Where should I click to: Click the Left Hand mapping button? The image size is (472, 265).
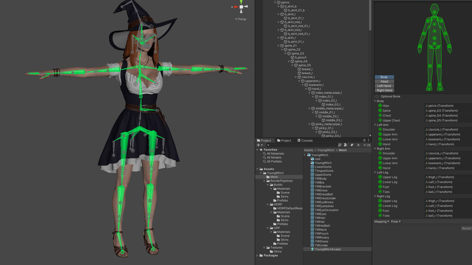pos(384,86)
